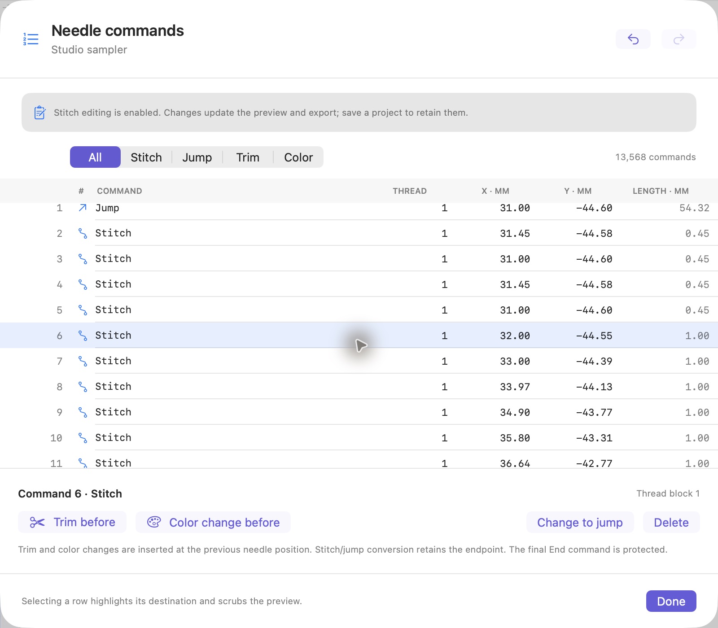The image size is (718, 628).
Task: Click the Y value -44.39 in row 7
Action: (x=594, y=361)
